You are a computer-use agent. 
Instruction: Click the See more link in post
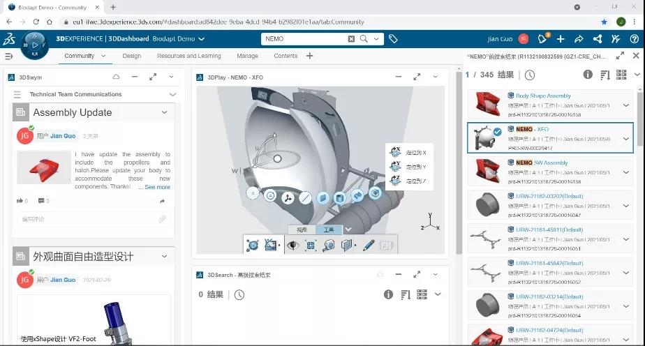click(x=157, y=187)
